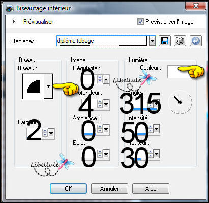Click the randomize parameters dice icon
The width and height of the screenshot is (209, 203).
[180, 41]
